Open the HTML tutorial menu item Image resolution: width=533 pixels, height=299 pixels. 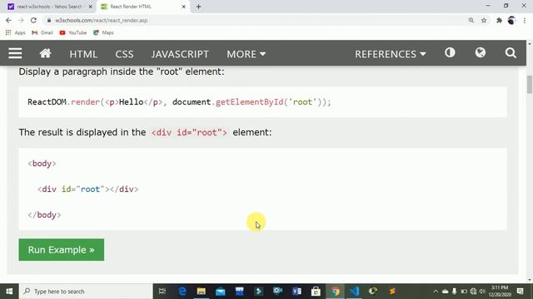pos(83,54)
